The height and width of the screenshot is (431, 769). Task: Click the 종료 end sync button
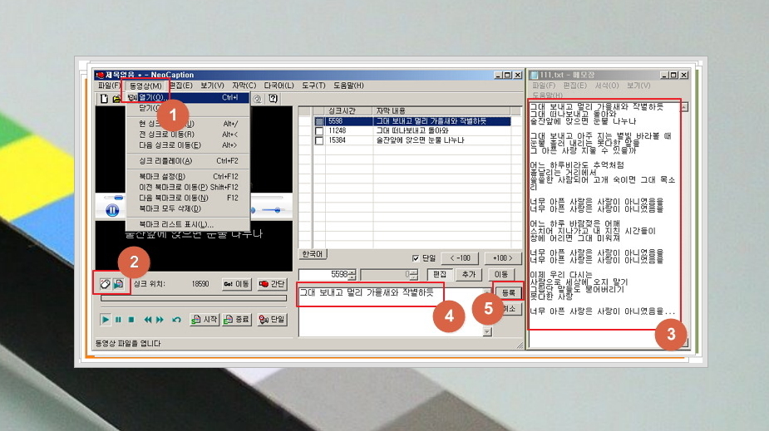pos(237,320)
